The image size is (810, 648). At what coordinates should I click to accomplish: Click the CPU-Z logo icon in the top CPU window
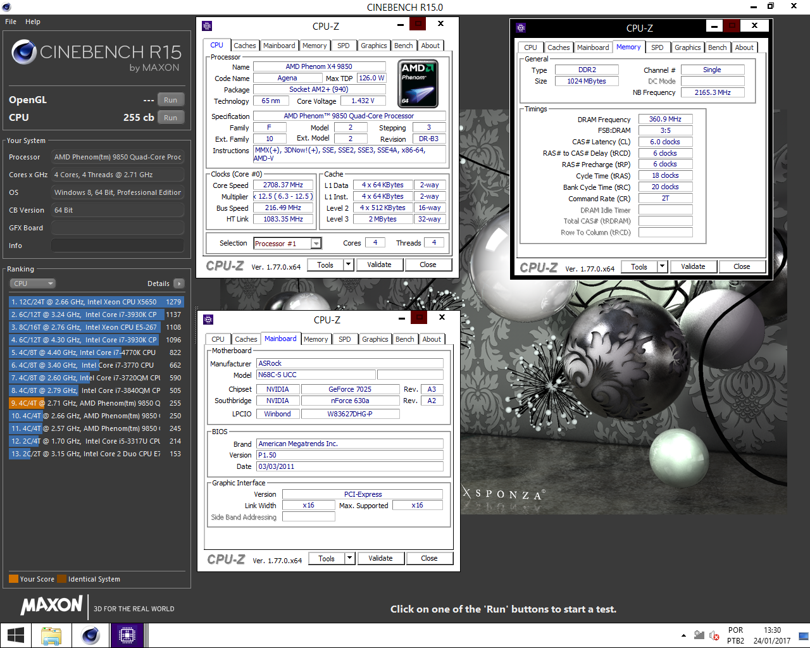[x=207, y=26]
